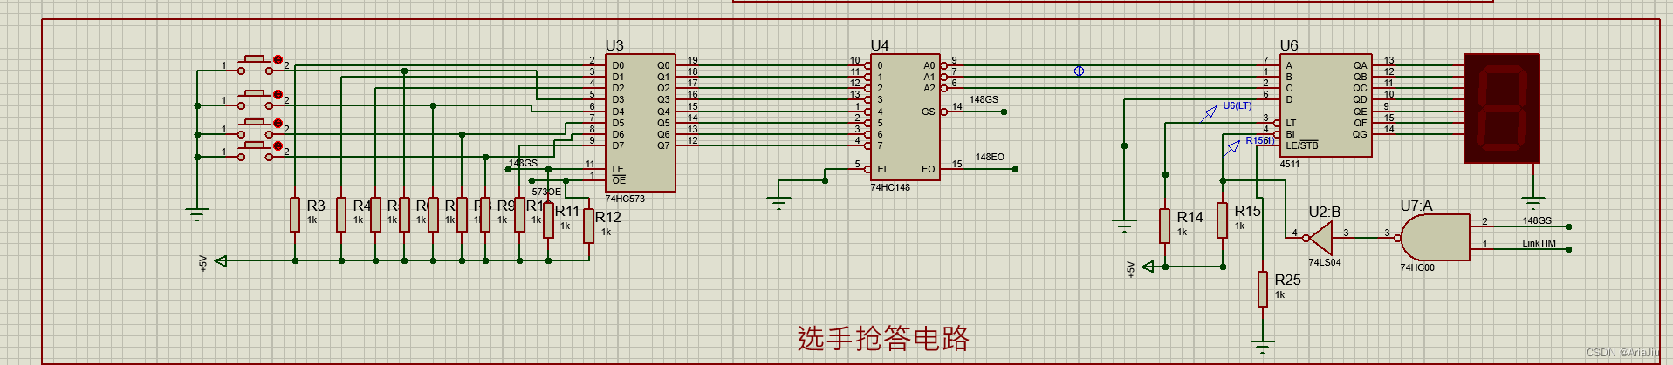1673x365 pixels.
Task: Select resistor R15
Action: [x=1223, y=220]
